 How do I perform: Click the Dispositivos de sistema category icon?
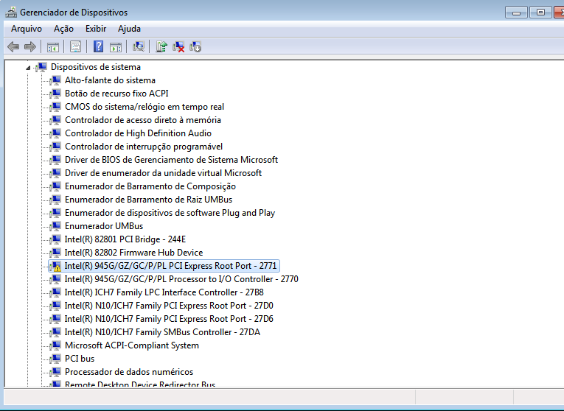point(41,67)
